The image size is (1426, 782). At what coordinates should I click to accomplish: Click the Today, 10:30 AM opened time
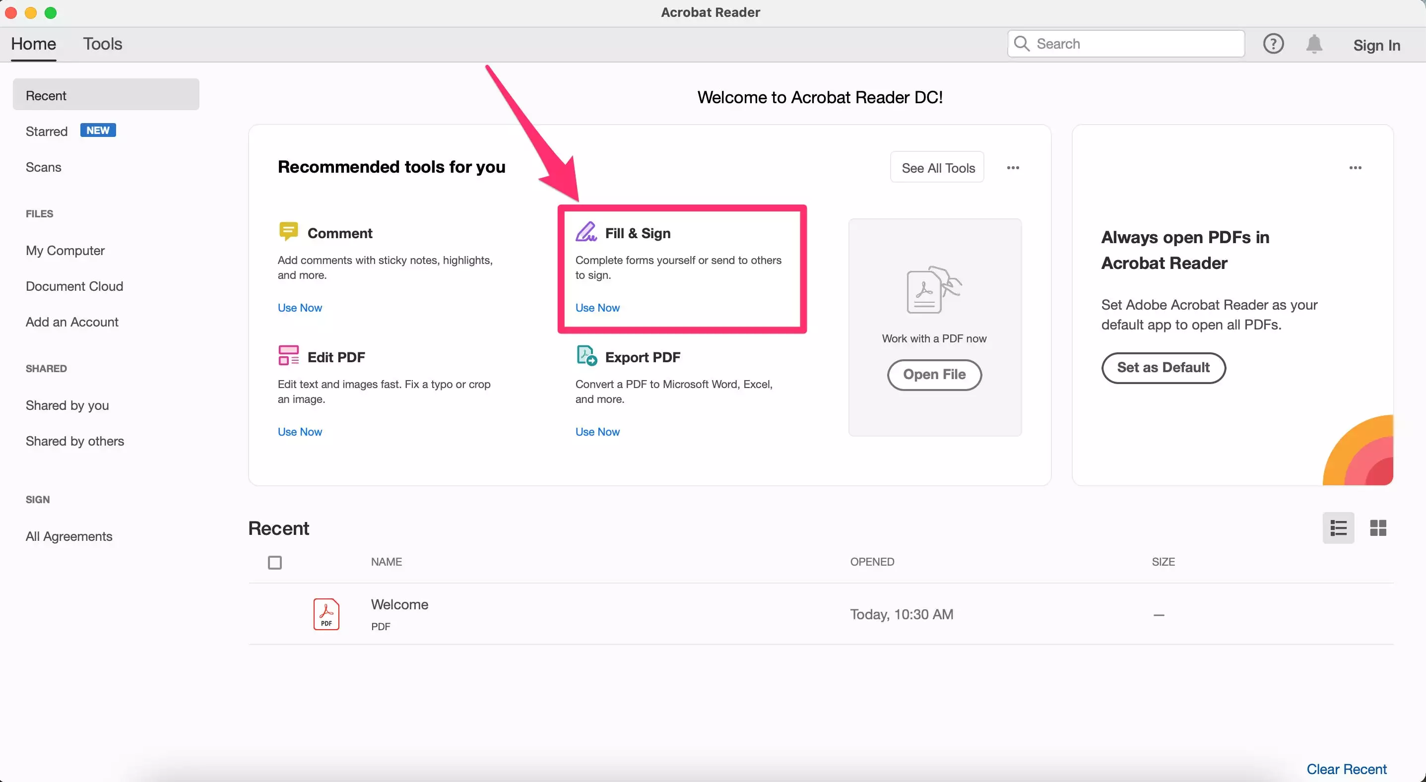pyautogui.click(x=902, y=614)
